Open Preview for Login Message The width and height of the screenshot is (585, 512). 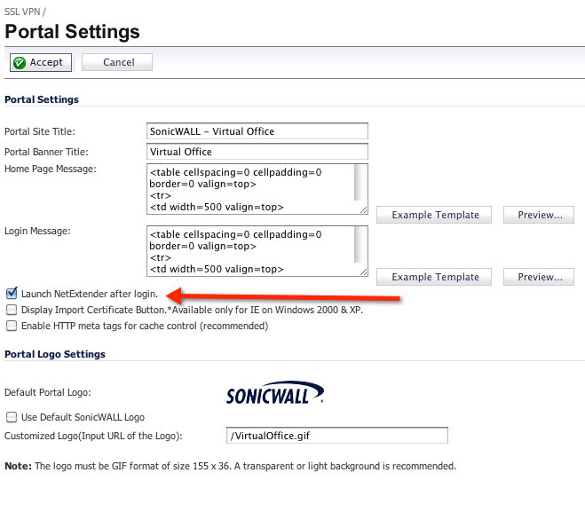tap(539, 277)
